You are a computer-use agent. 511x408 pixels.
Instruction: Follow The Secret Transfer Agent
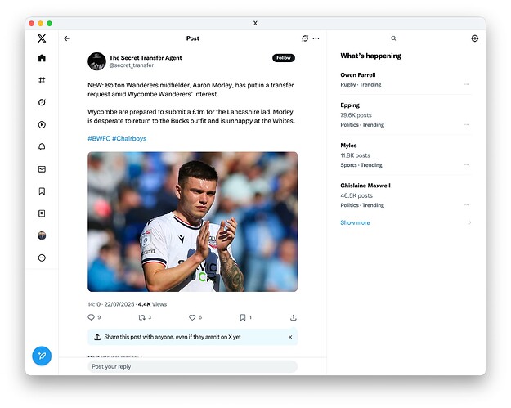pyautogui.click(x=283, y=58)
